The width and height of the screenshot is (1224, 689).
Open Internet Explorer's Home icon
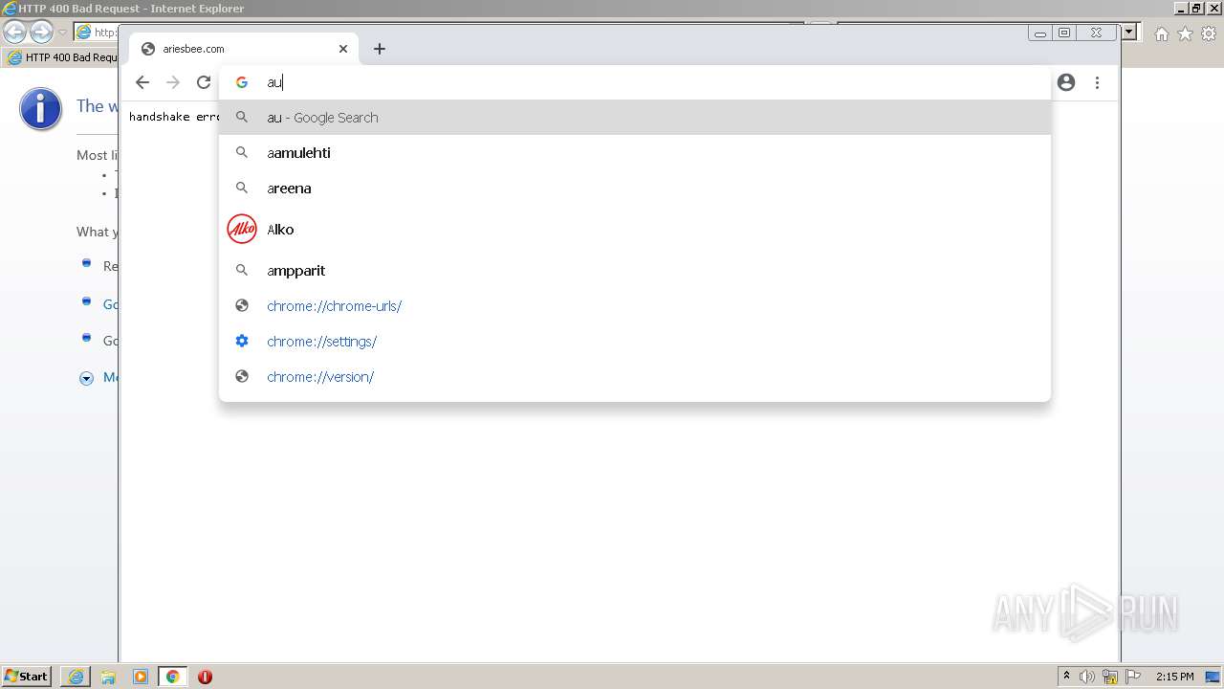[x=1161, y=33]
